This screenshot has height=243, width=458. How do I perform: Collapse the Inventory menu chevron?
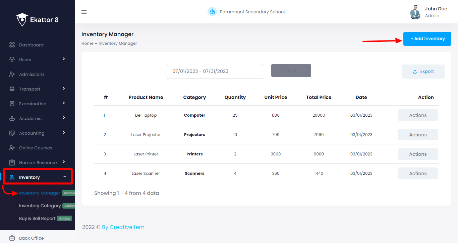(65, 177)
